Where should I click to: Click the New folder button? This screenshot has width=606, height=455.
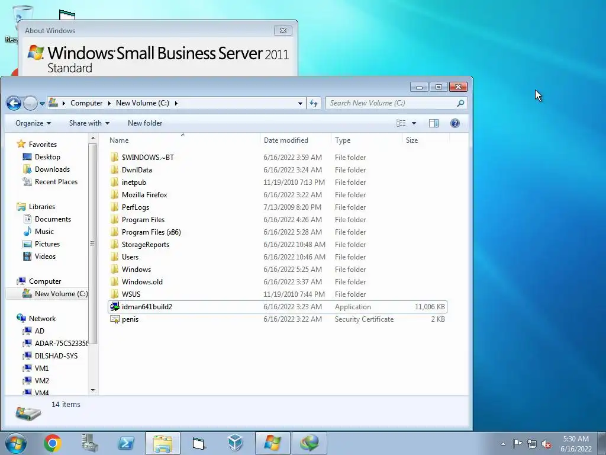click(x=145, y=123)
